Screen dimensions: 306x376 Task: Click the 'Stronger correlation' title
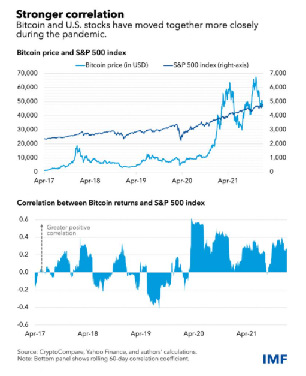70,14
